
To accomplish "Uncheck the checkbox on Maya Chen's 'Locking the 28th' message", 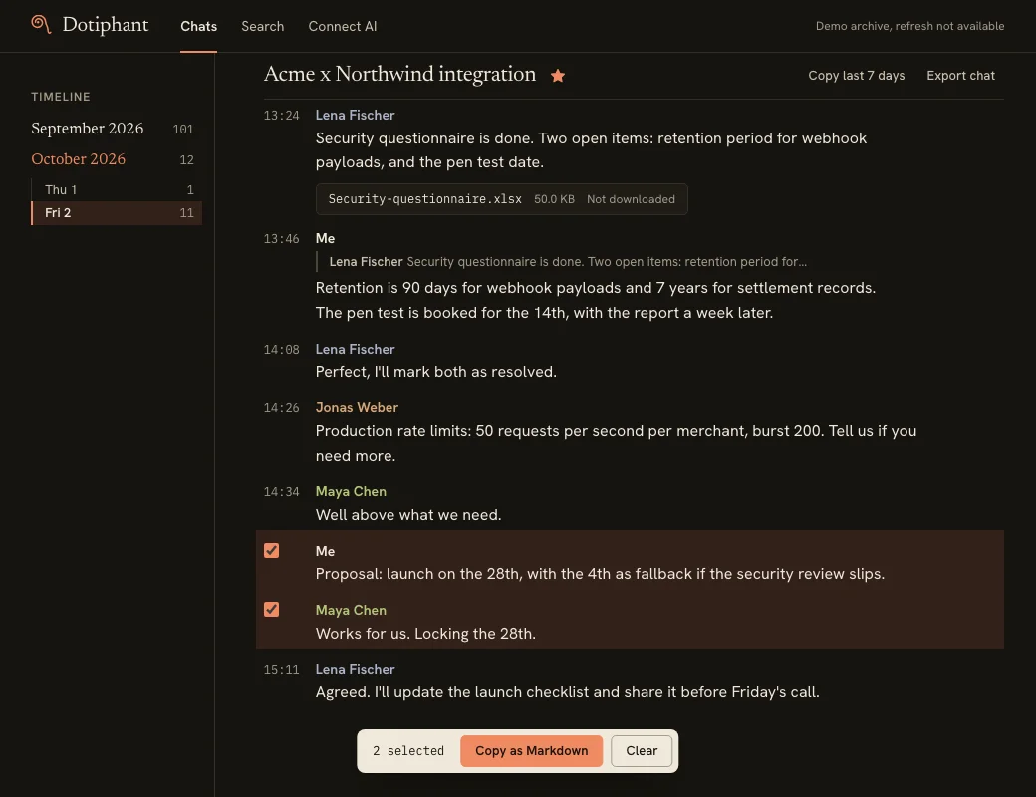I will 272,610.
